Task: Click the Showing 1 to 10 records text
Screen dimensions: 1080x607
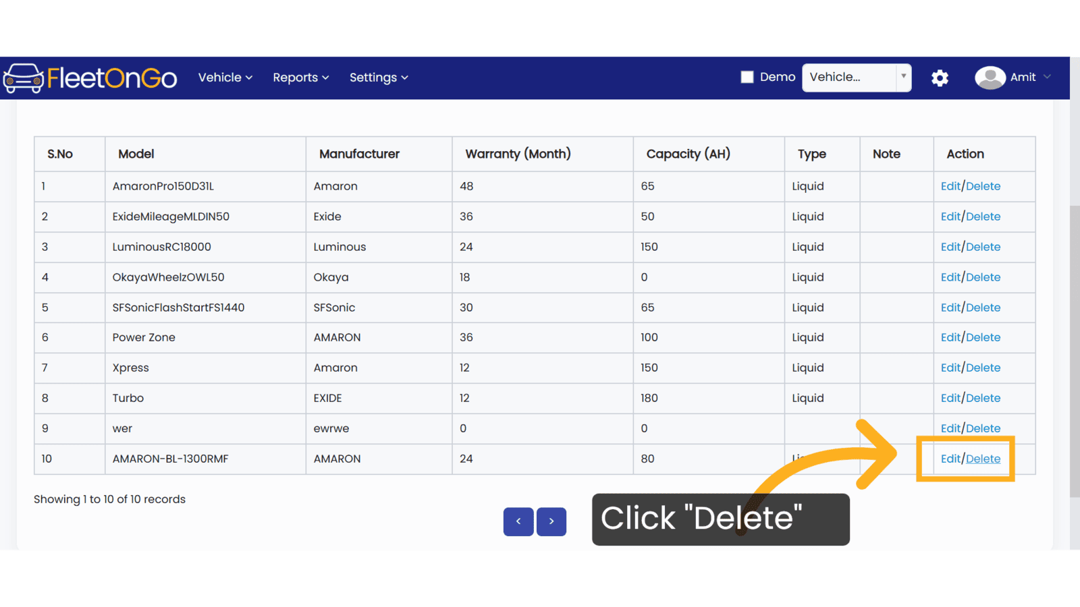Action: pyautogui.click(x=109, y=499)
